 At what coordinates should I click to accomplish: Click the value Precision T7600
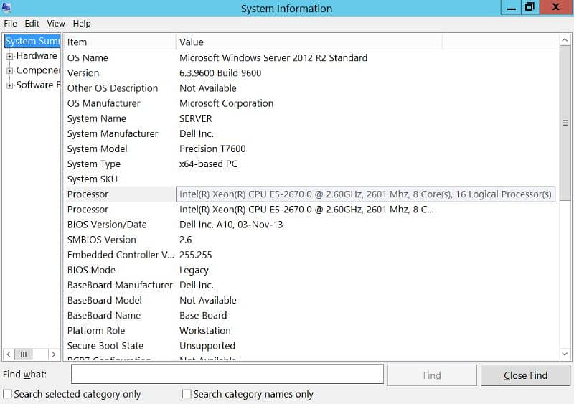[212, 149]
